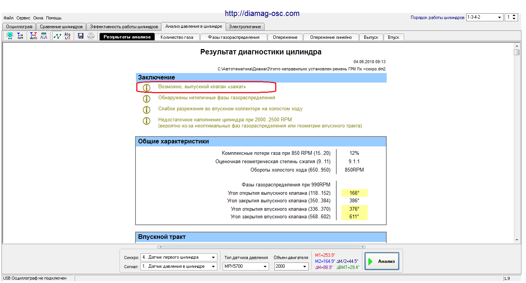Viewport: 526px width, 283px height.
Task: Click the cylinder number stepper arrows
Action: [x=515, y=17]
